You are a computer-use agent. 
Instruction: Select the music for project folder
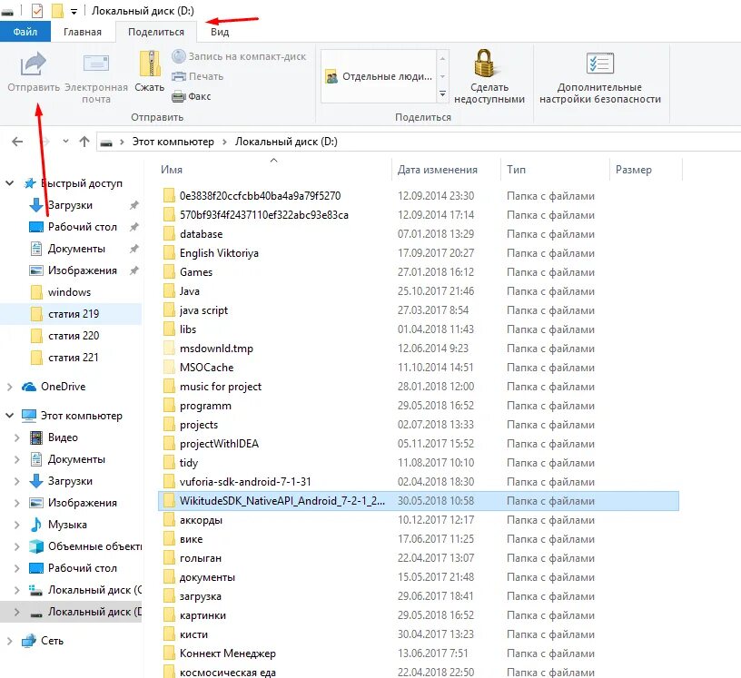221,387
